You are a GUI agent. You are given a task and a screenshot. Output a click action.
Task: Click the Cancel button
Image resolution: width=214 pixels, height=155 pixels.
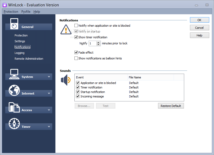[x=199, y=28]
